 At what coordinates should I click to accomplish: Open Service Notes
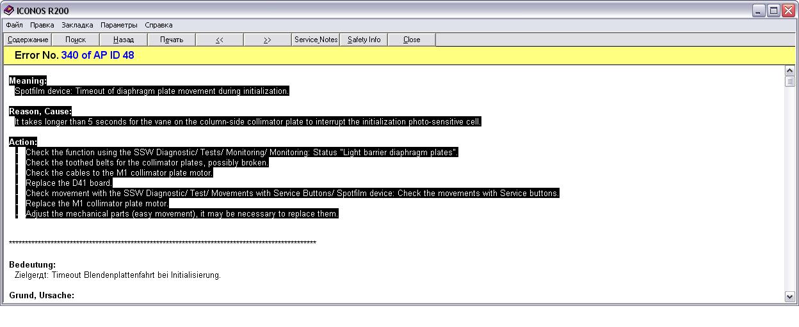(316, 40)
